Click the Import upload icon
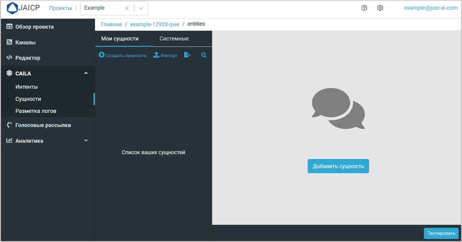 [x=156, y=55]
